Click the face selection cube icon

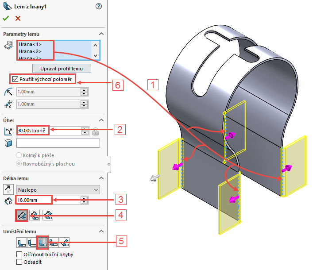coord(8,143)
